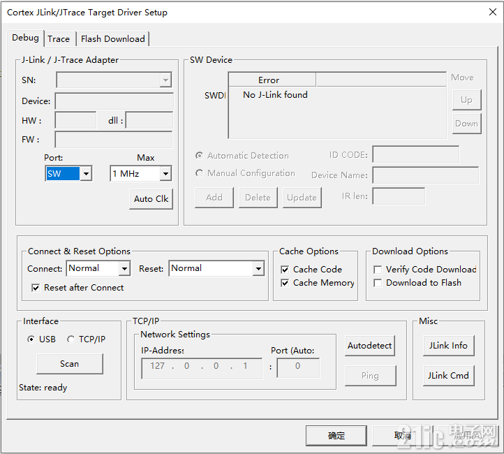The height and width of the screenshot is (454, 504).
Task: Cancel with the 取消 button
Action: [403, 436]
